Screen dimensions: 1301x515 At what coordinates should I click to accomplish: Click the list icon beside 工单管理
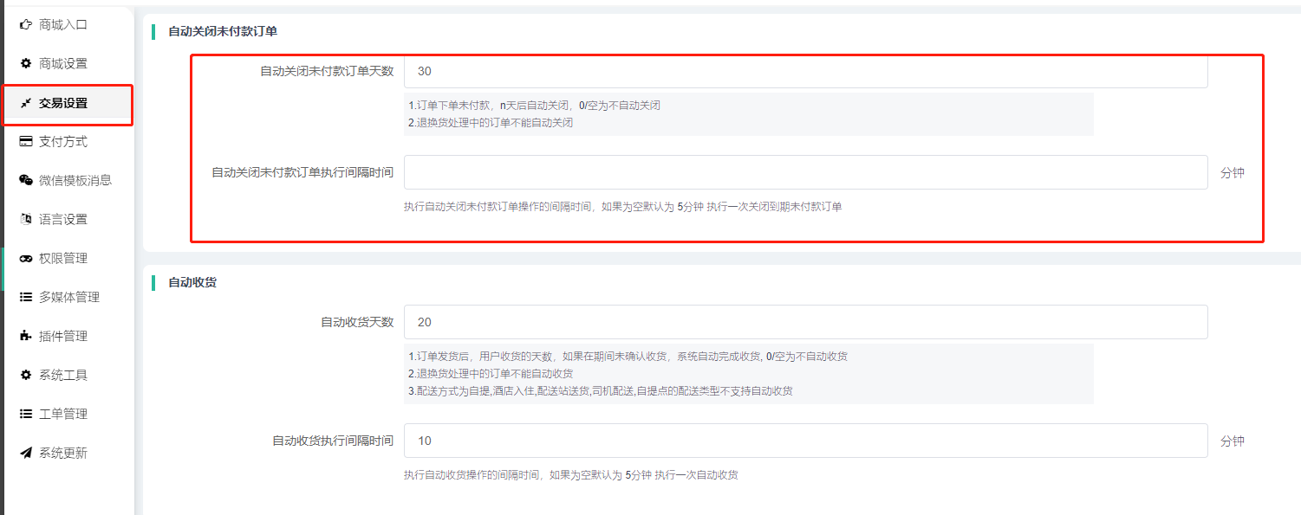click(26, 414)
